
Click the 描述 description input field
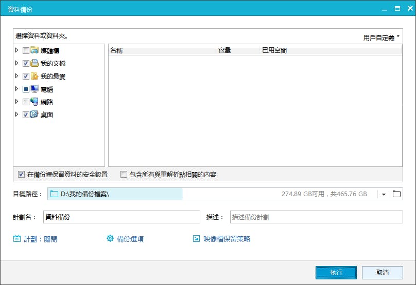pos(317,217)
